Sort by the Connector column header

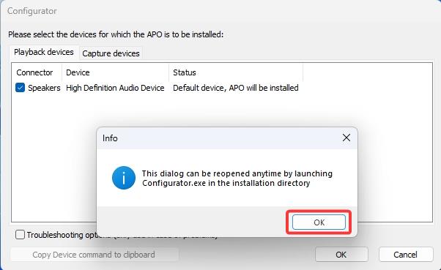click(x=35, y=72)
